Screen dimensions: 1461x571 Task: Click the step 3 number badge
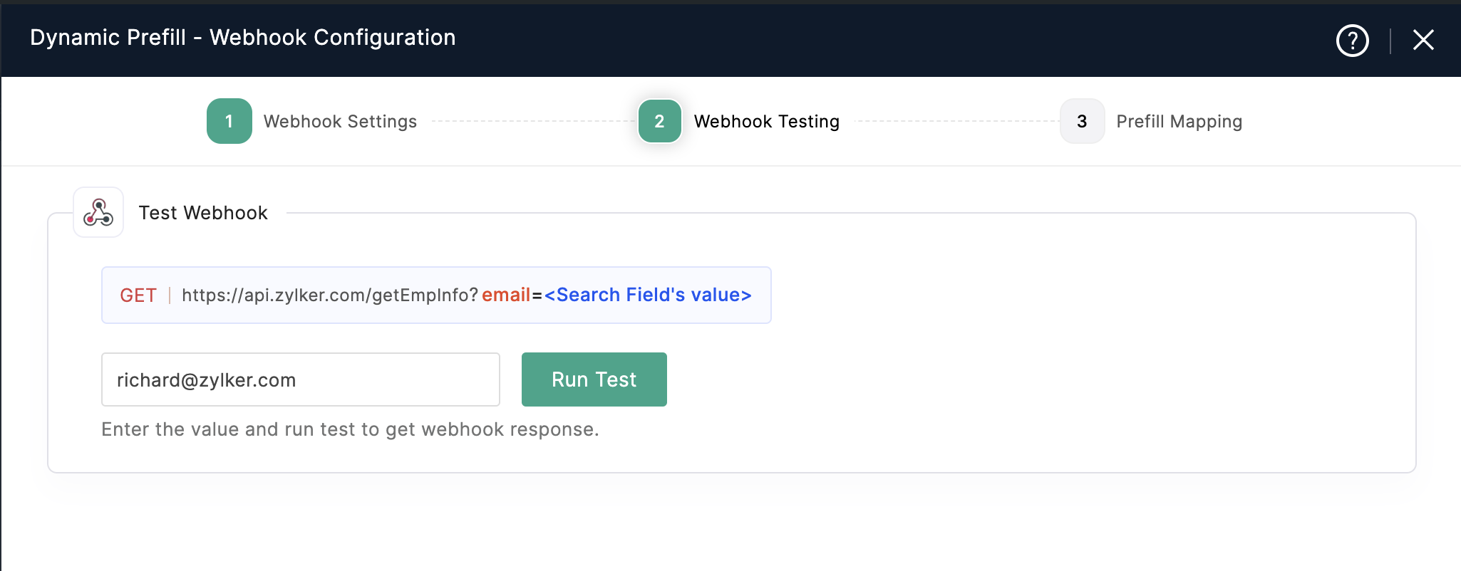coord(1082,121)
